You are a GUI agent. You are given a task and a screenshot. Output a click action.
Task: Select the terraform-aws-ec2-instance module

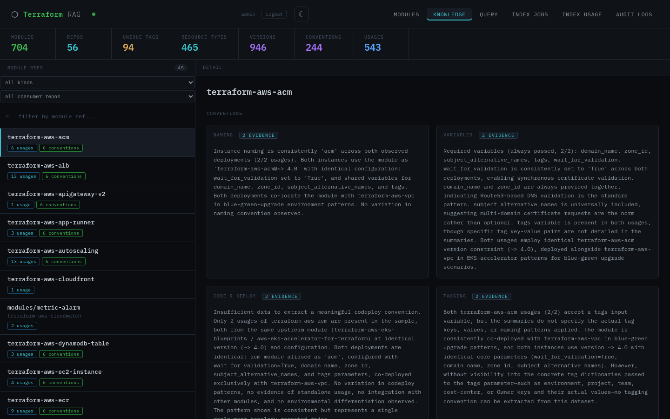pos(97,377)
